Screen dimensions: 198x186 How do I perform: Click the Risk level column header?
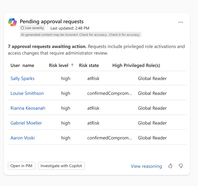click(59, 65)
